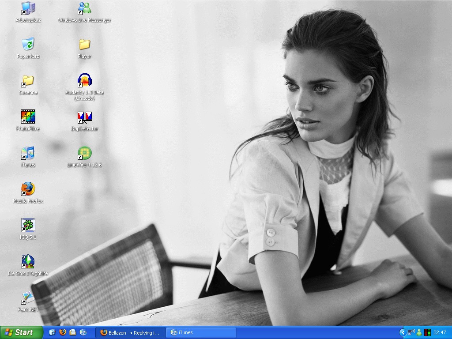Click the PhotoFiltre desktop icon
This screenshot has width=452, height=339.
28,117
